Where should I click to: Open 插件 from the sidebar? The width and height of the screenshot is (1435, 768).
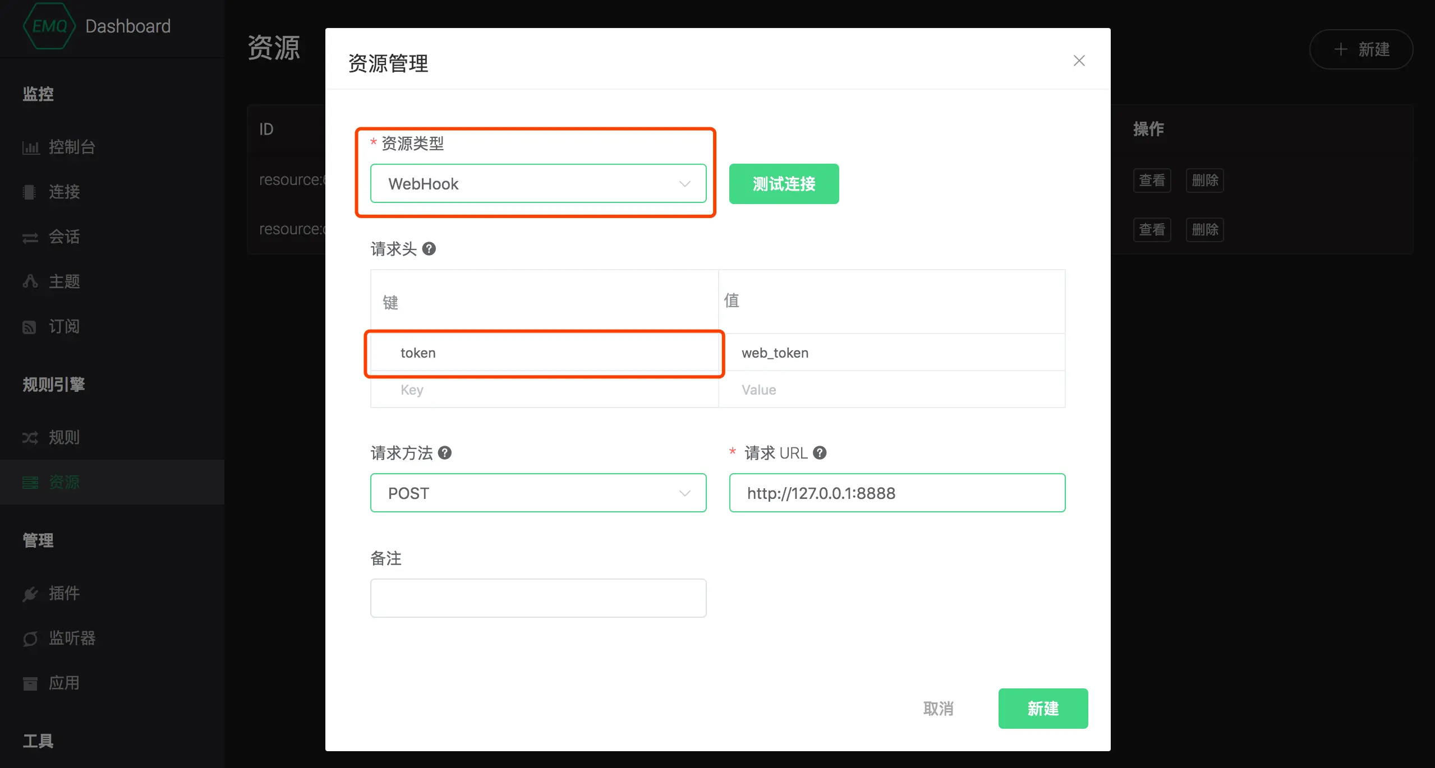coord(64,593)
